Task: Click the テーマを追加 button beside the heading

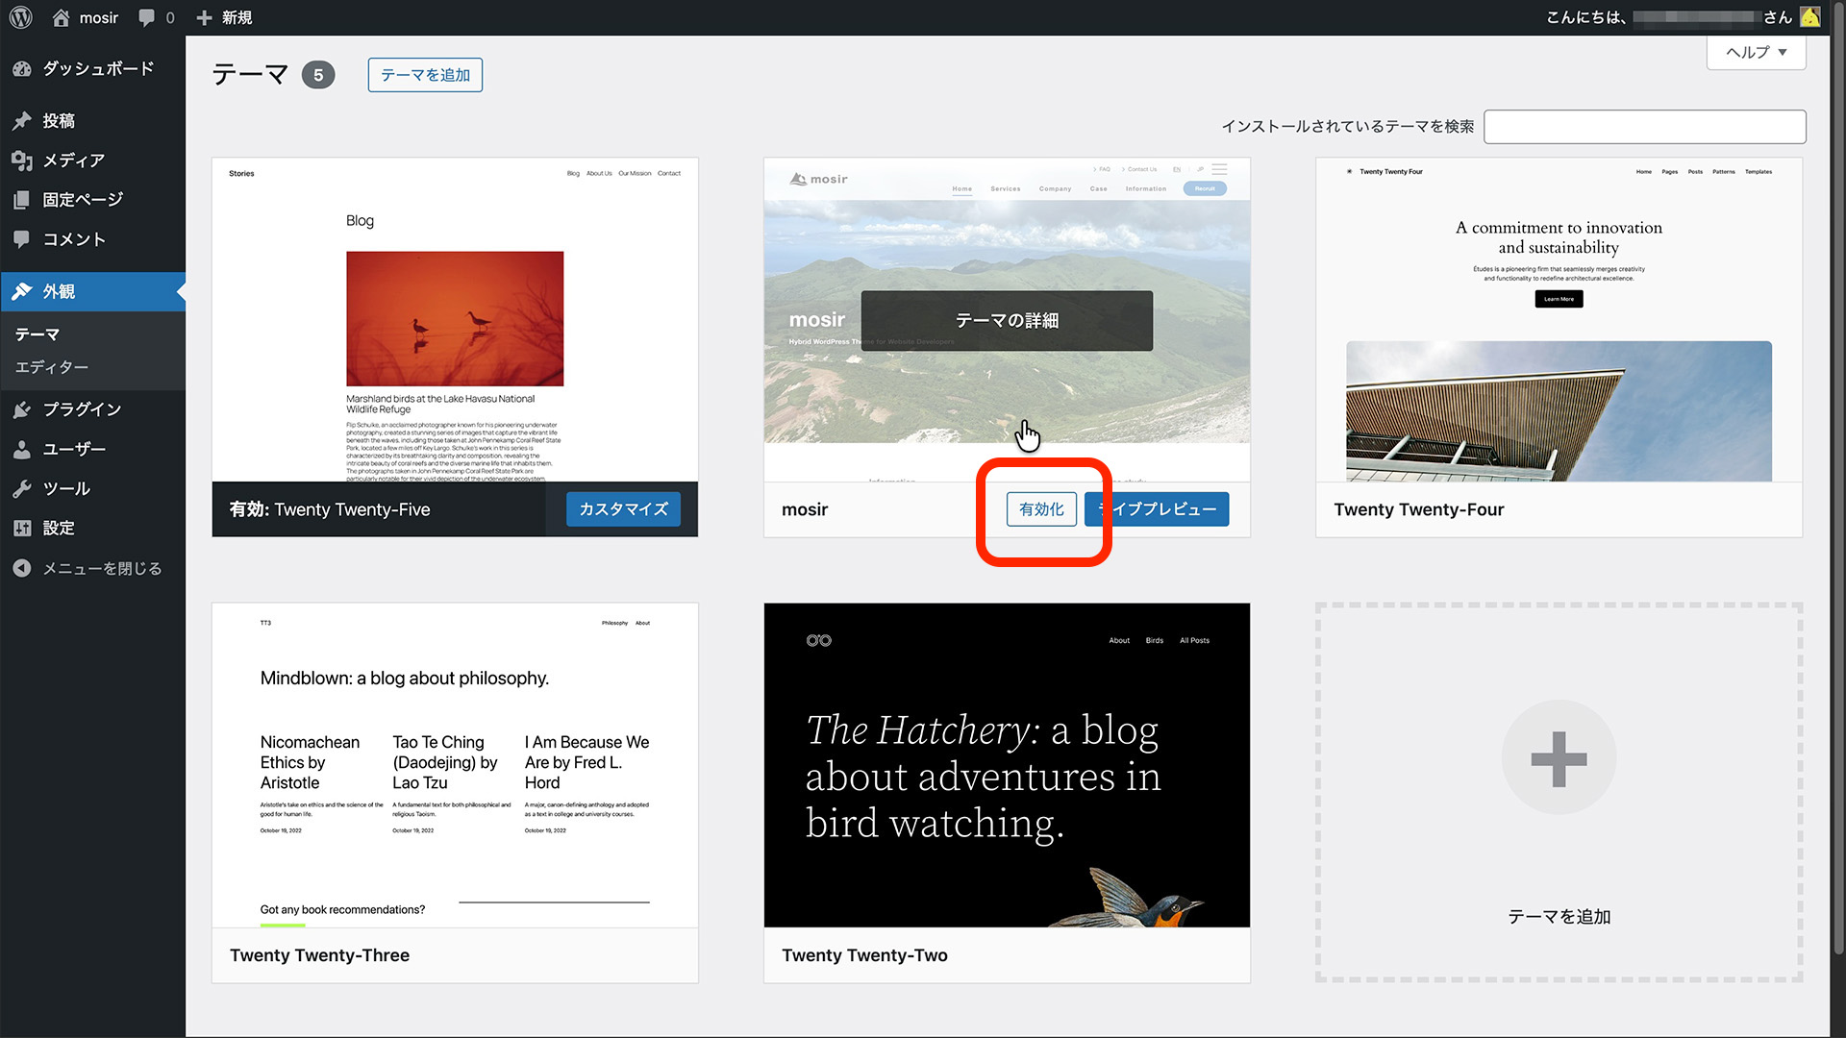Action: point(425,75)
